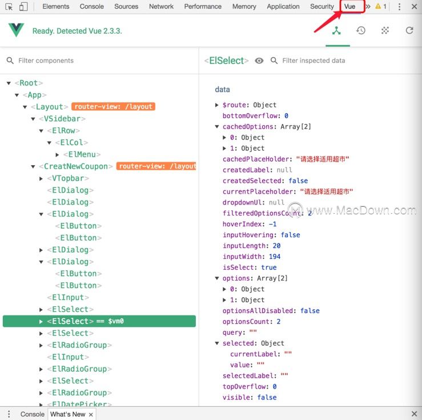Select the What's New drawer tab
This screenshot has width=422, height=420.
point(68,414)
